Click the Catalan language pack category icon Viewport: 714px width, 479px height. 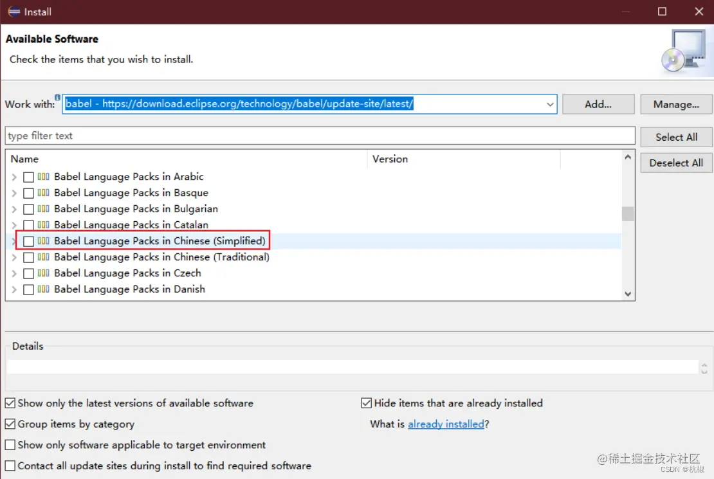[x=43, y=224]
